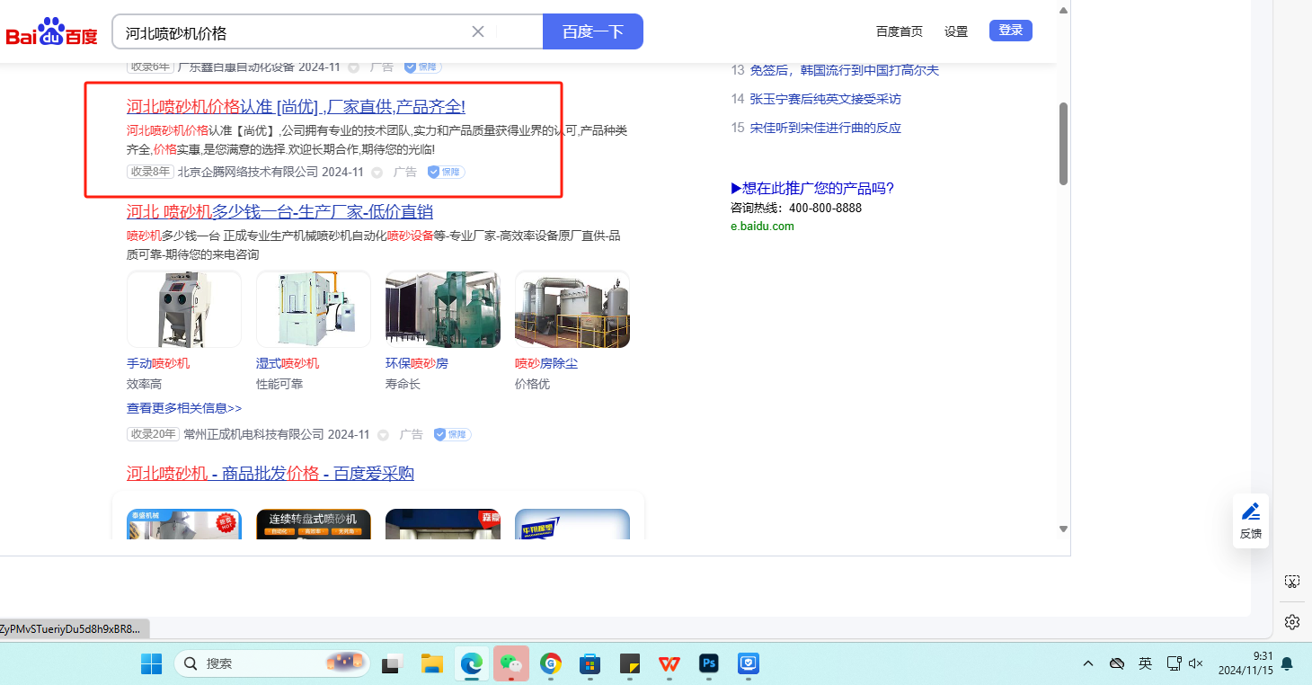Open the ad dropdown beside 北京企腾网络技术有限公司

coord(377,173)
